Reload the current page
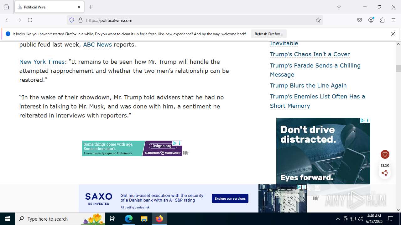This screenshot has height=225, width=401. click(x=30, y=20)
